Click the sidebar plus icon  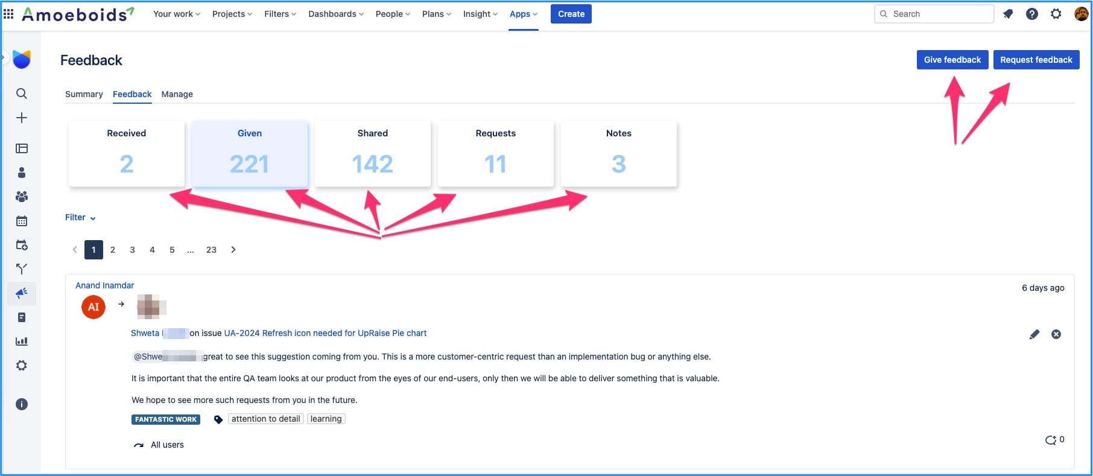pyautogui.click(x=22, y=118)
